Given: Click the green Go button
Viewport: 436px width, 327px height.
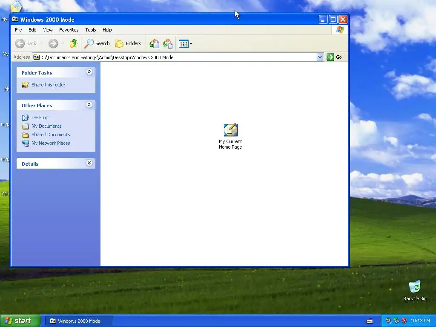Looking at the screenshot, I should [x=334, y=57].
